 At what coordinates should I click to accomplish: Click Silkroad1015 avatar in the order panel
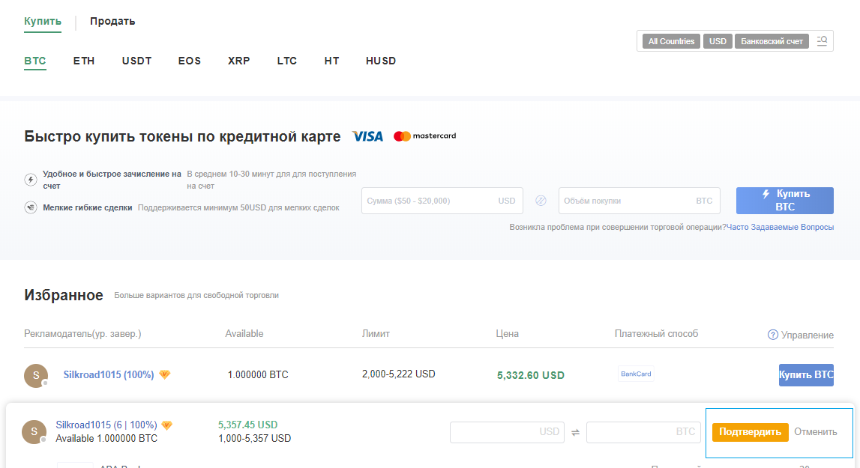(x=34, y=432)
